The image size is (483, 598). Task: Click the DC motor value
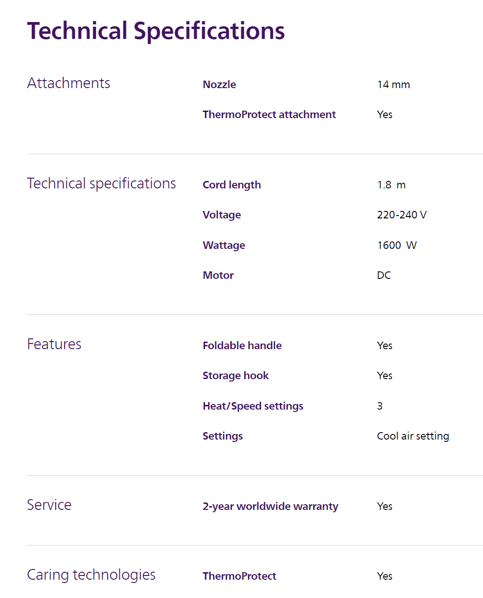tap(384, 275)
